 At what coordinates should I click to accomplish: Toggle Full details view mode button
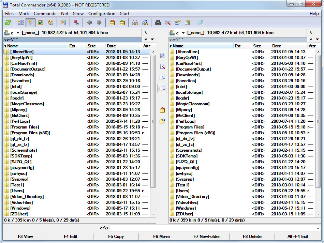pyautogui.click(x=30, y=22)
